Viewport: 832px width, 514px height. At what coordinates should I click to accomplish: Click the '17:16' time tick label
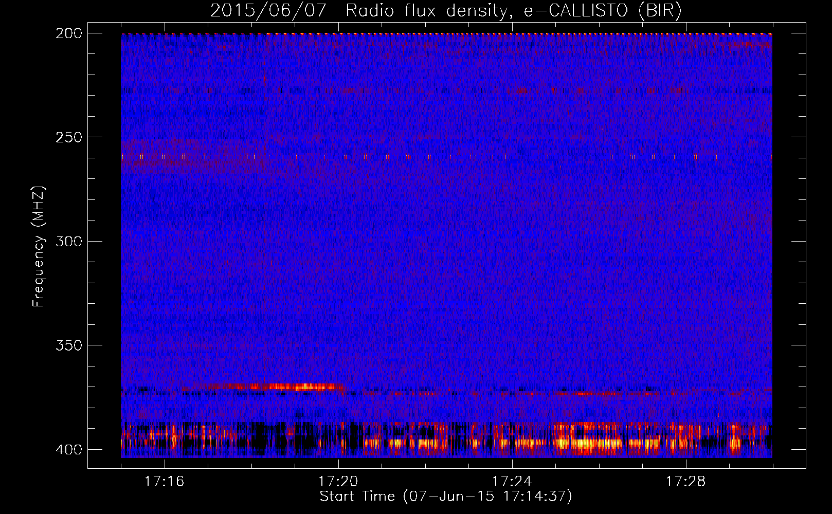165,482
